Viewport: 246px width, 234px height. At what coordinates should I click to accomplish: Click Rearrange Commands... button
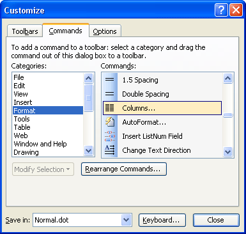point(124,169)
